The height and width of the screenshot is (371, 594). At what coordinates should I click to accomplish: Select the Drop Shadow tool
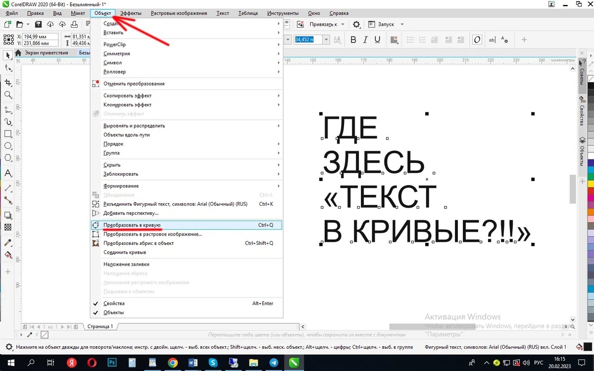click(8, 215)
